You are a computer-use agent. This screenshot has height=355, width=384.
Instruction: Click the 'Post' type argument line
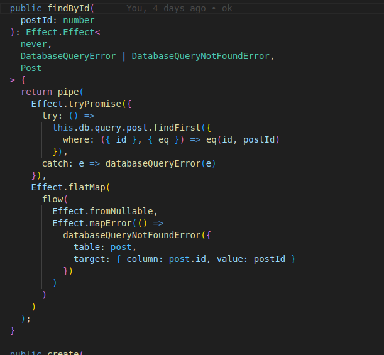click(x=31, y=68)
